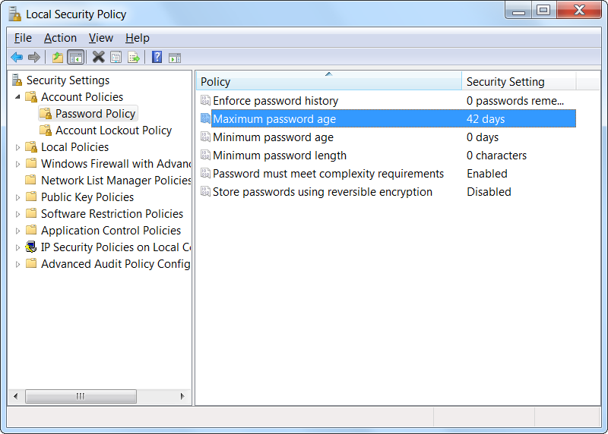Expand Software Restriction Policies node
608x434 pixels.
coord(18,214)
